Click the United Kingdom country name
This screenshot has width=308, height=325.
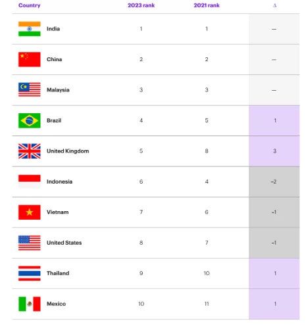(x=68, y=151)
